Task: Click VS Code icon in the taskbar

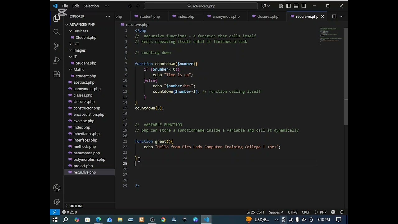Action: [206, 220]
